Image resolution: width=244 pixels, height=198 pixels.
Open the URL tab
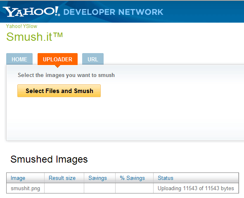pyautogui.click(x=93, y=59)
